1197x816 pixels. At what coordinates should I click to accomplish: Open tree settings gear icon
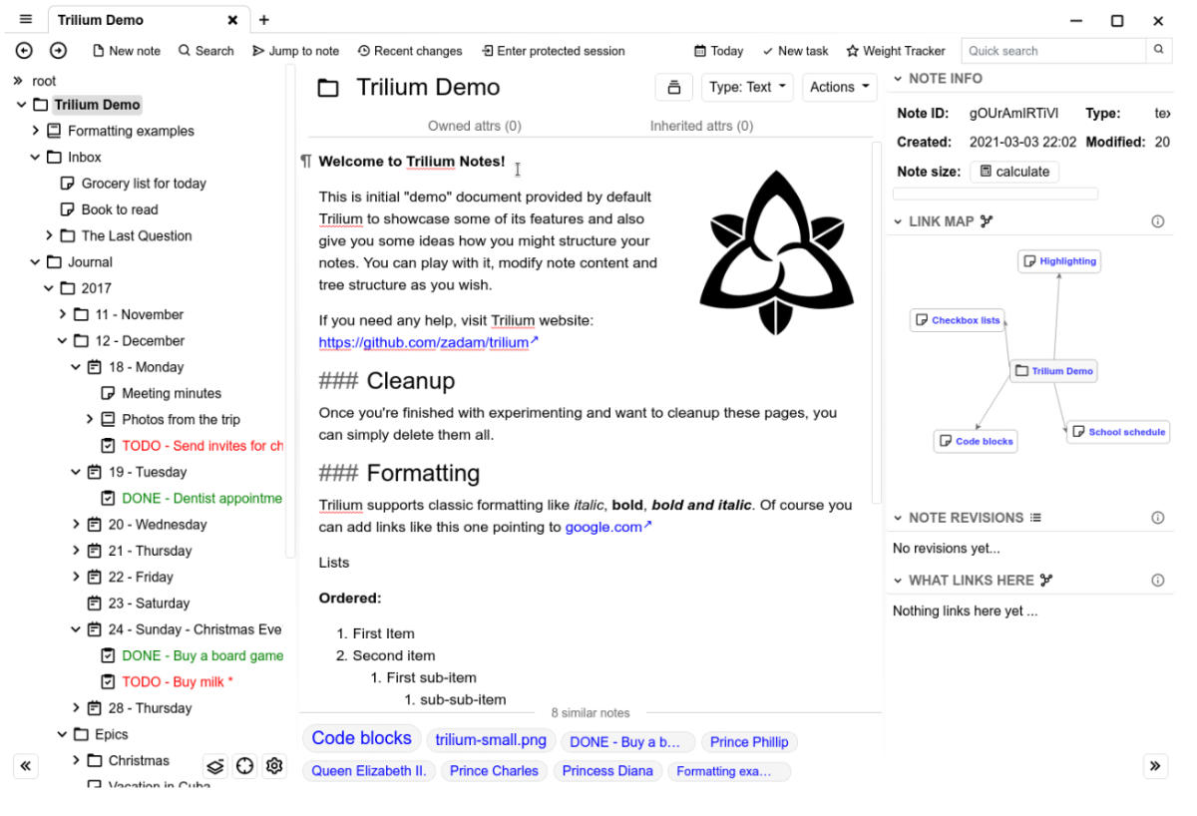coord(274,767)
